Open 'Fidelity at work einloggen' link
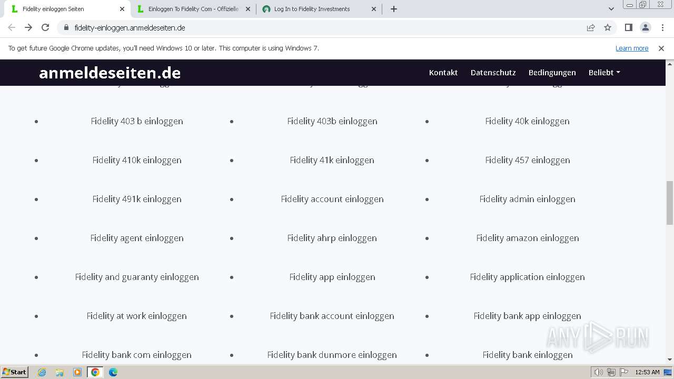 tap(137, 316)
